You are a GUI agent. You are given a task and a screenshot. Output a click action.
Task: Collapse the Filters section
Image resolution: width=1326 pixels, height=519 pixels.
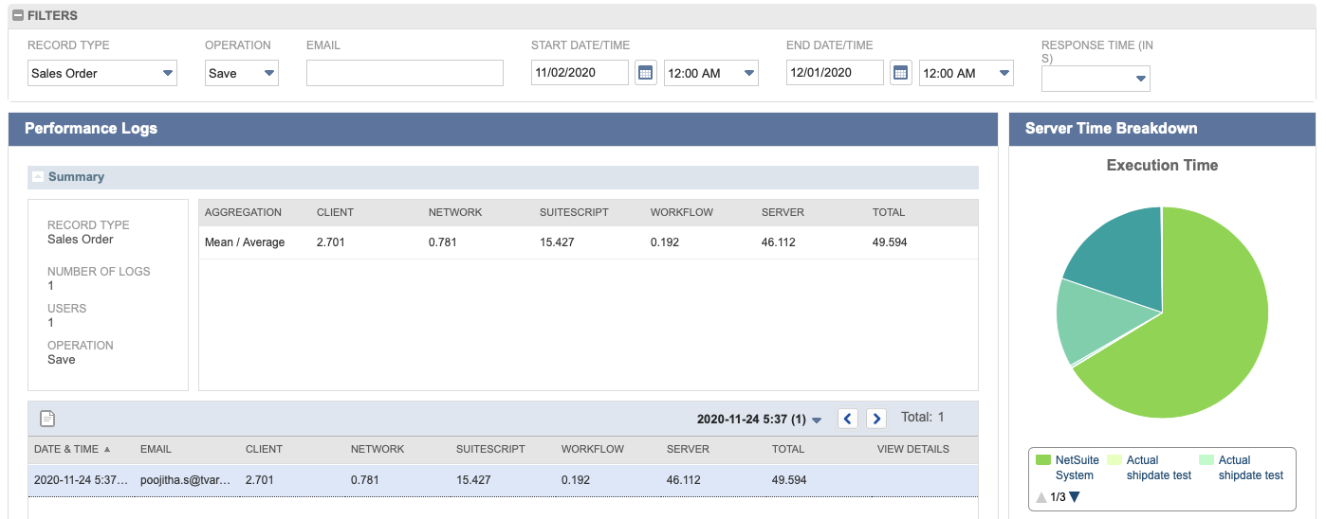pyautogui.click(x=18, y=16)
